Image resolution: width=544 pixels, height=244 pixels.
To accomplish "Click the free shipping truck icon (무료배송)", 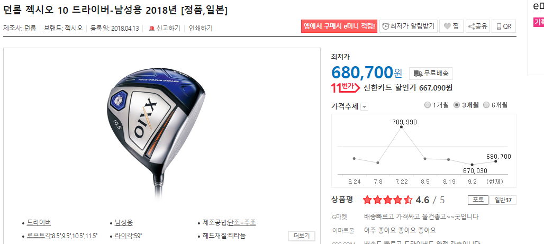I will point(419,73).
